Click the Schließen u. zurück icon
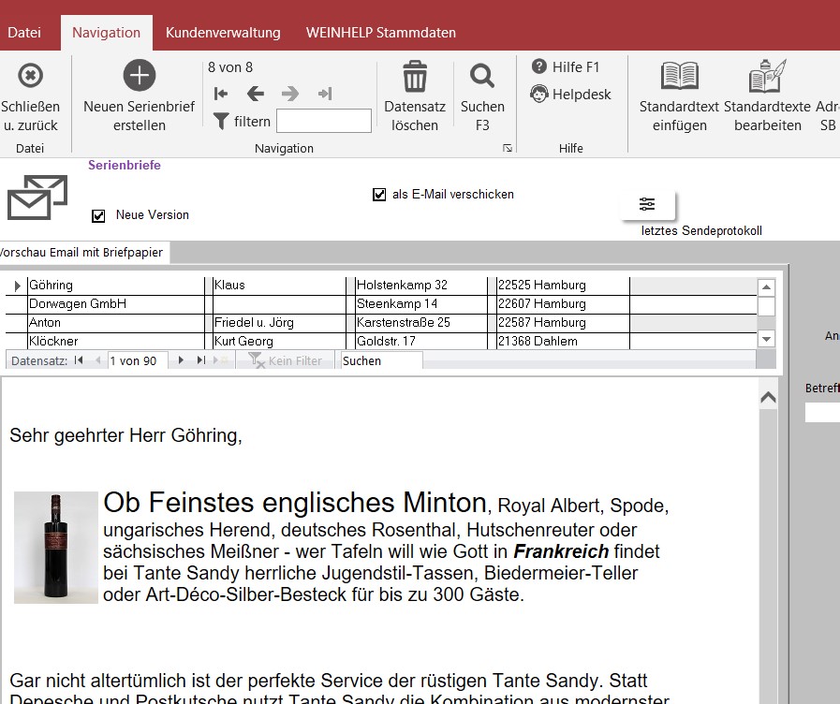The image size is (840, 704). [30, 76]
